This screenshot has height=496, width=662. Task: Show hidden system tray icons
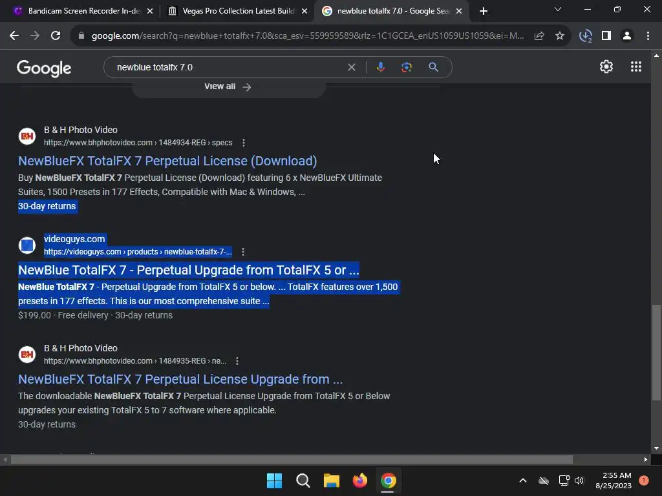[x=522, y=480]
